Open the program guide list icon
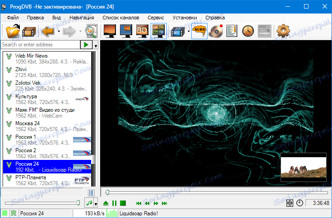332x218 pixels. 232,31
